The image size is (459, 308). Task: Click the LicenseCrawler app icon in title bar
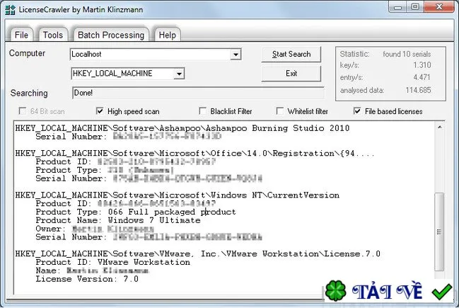(10, 10)
